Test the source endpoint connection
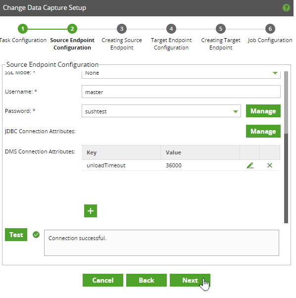The height and width of the screenshot is (298, 296). (x=16, y=235)
